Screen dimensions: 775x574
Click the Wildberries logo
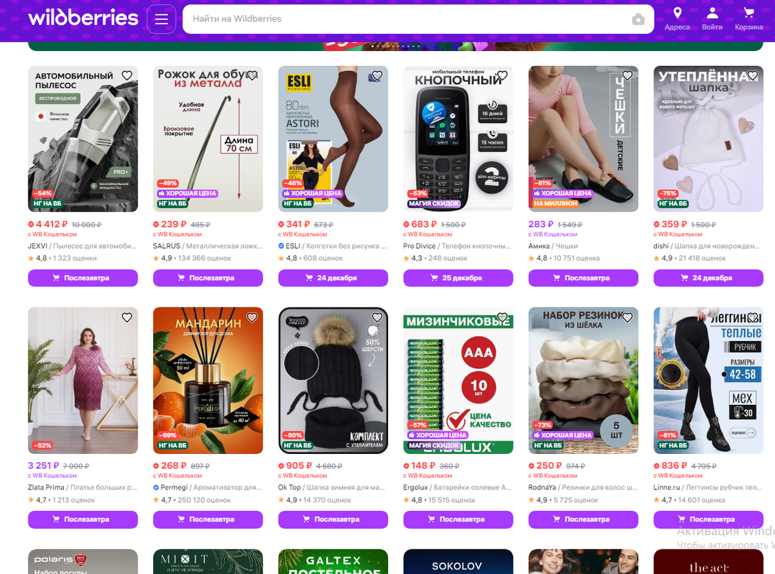[83, 18]
